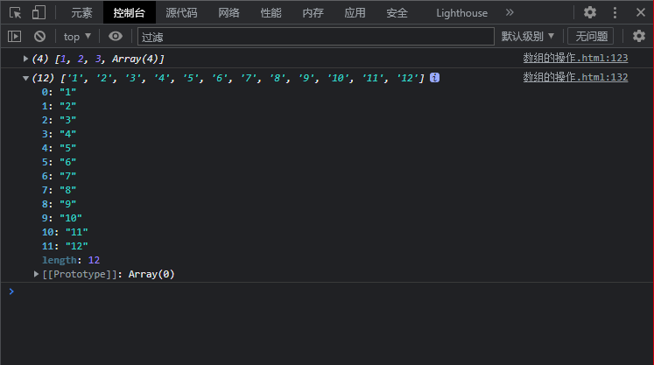Click the blue info badge beside array
654x365 pixels.
[434, 78]
